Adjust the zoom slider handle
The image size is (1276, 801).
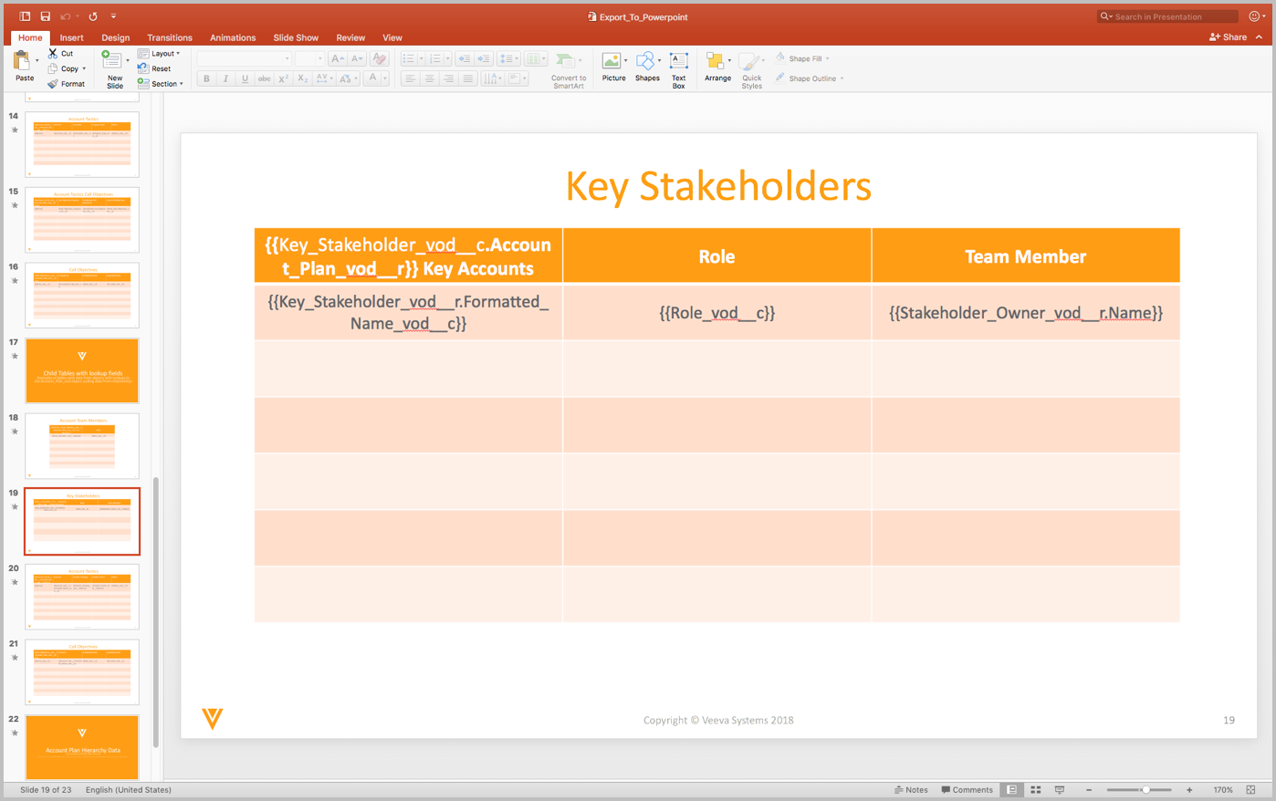click(x=1145, y=790)
